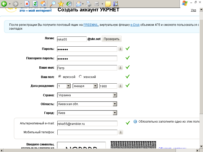Click the blue info icon near 'Обязательно заполните'
203x152 pixels.
[135, 122]
